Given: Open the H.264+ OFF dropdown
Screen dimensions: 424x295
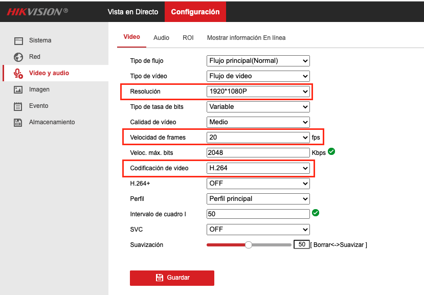Looking at the screenshot, I should click(258, 184).
